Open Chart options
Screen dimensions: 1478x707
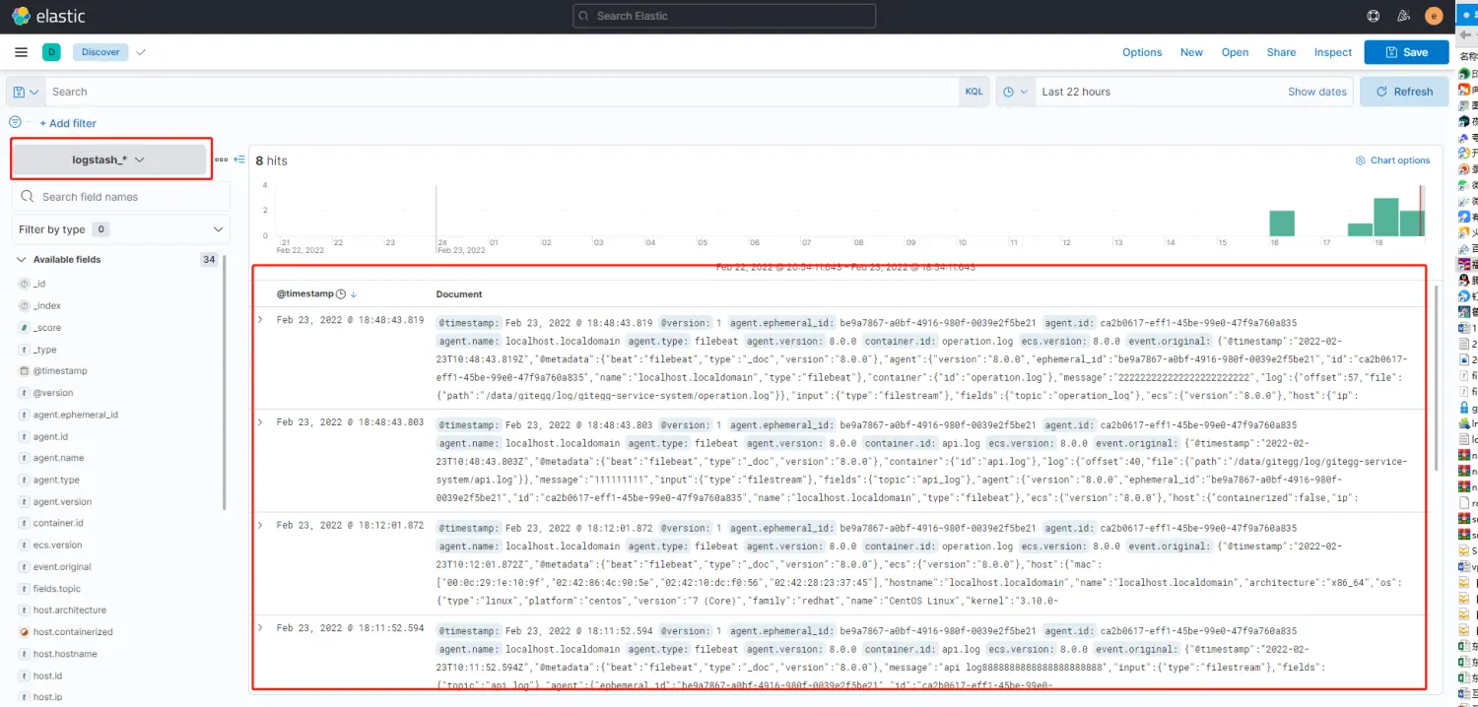coord(1393,161)
